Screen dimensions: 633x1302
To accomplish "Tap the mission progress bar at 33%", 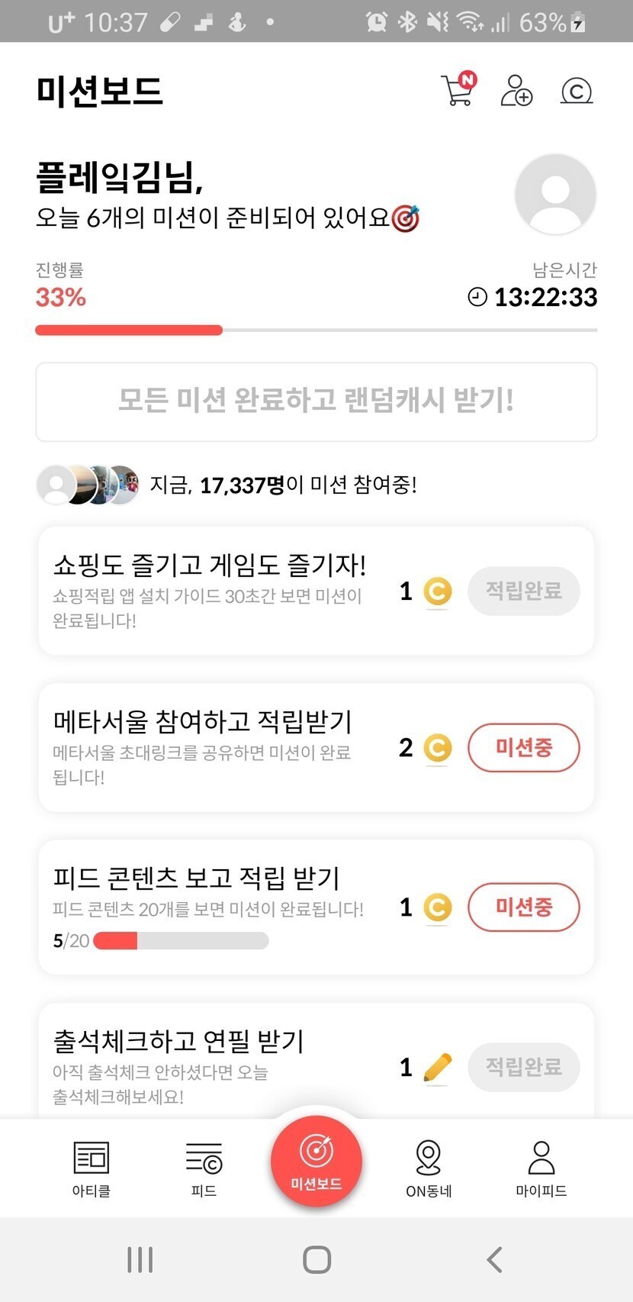I will click(x=316, y=330).
